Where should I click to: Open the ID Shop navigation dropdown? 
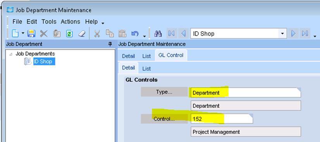point(282,34)
